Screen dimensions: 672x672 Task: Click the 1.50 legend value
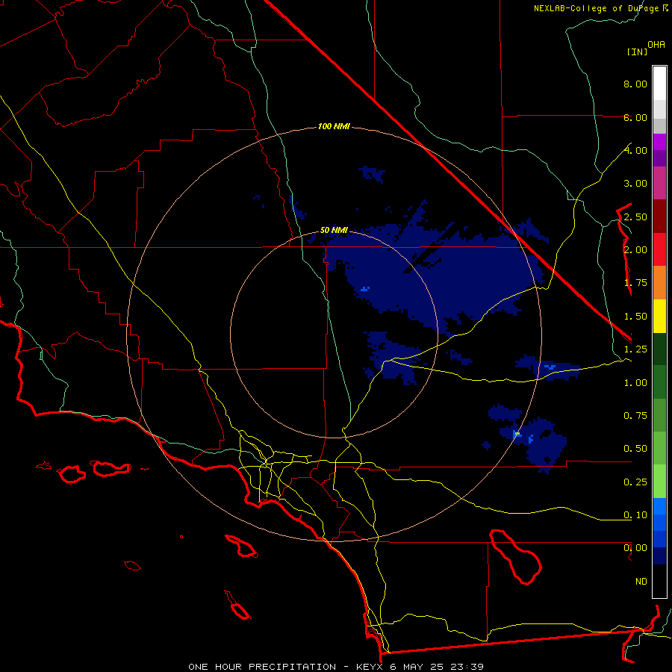point(635,317)
